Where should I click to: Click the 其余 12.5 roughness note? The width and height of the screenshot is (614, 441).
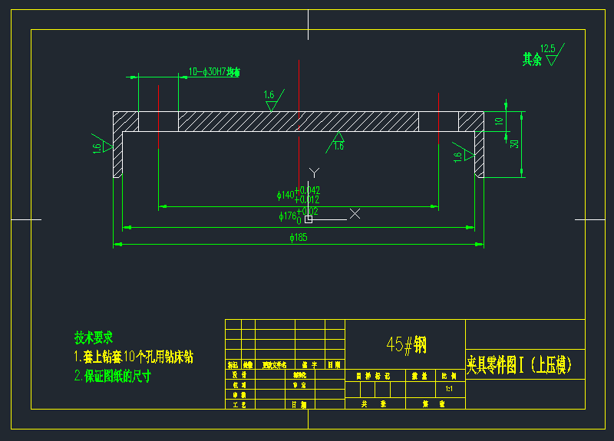(x=543, y=54)
